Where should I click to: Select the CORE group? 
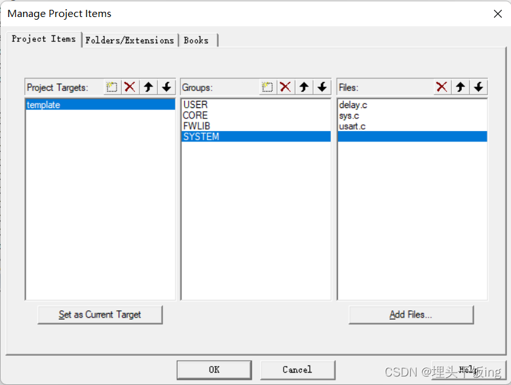point(255,115)
